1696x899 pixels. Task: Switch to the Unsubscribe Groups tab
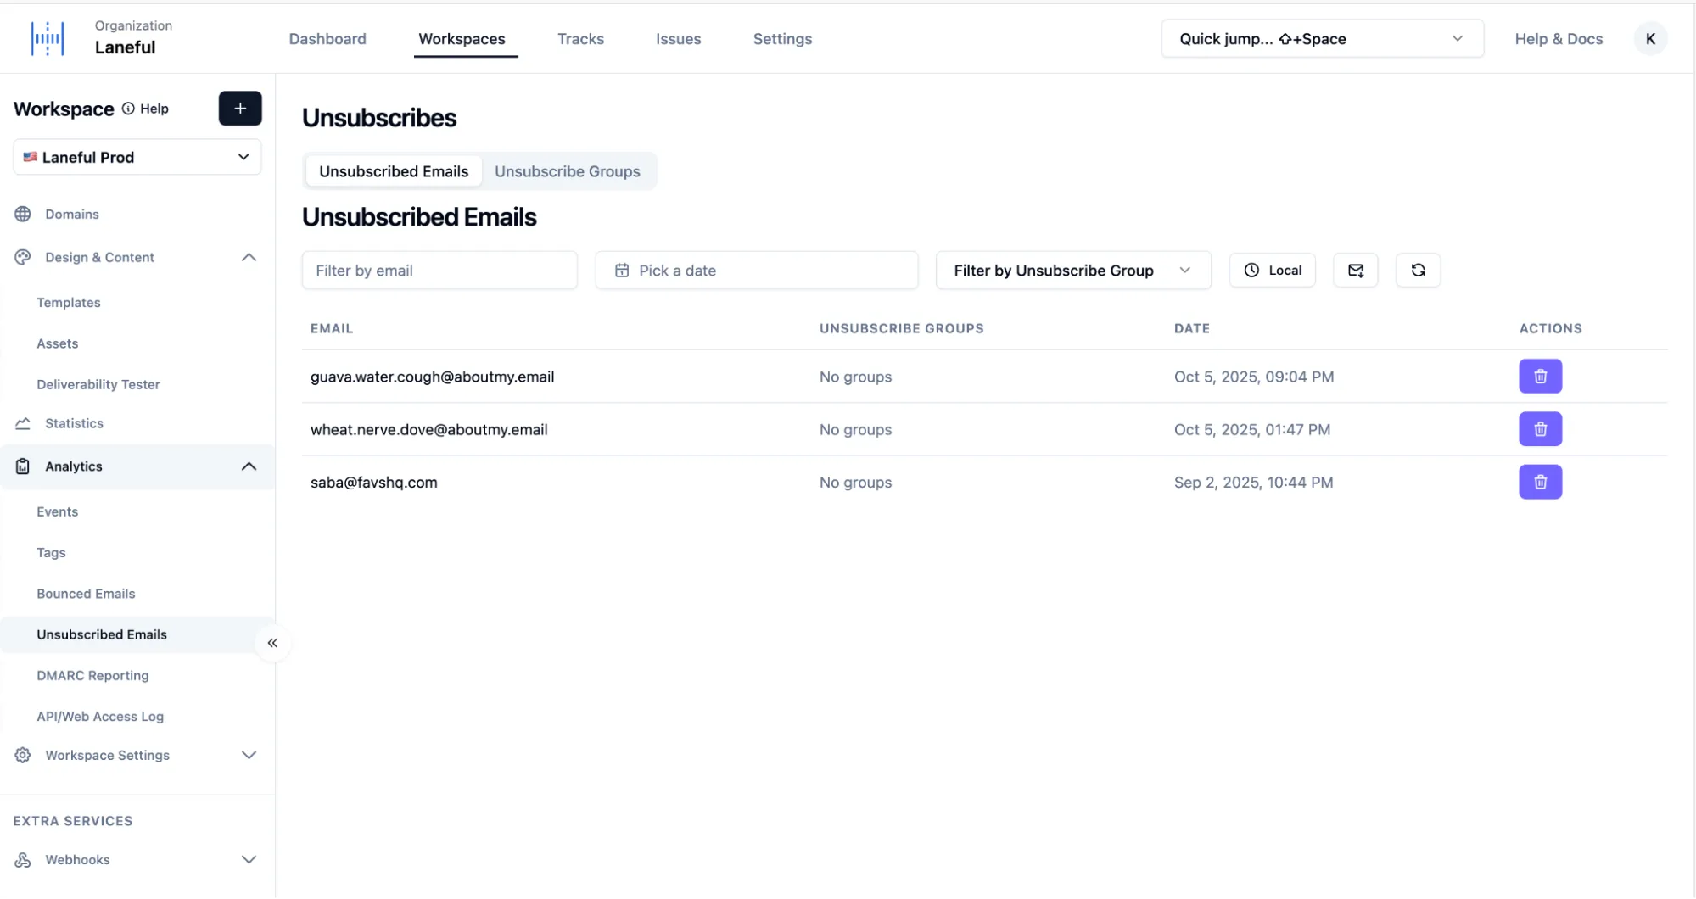pos(567,171)
